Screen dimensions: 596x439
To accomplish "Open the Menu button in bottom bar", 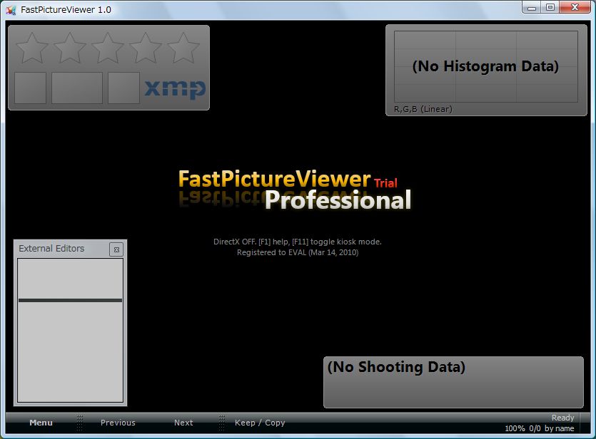I will click(x=41, y=423).
